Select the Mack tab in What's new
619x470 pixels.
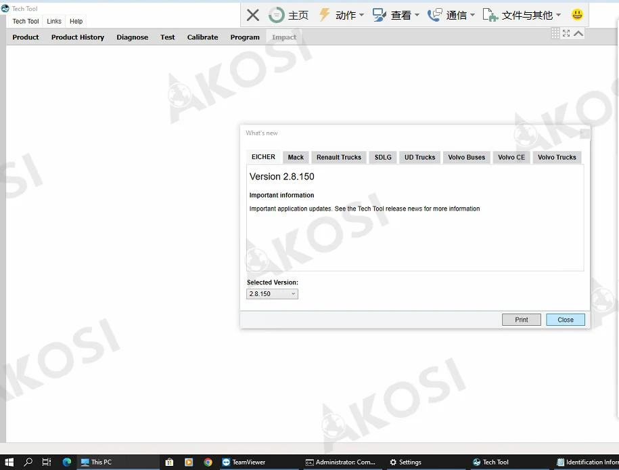[x=296, y=157]
